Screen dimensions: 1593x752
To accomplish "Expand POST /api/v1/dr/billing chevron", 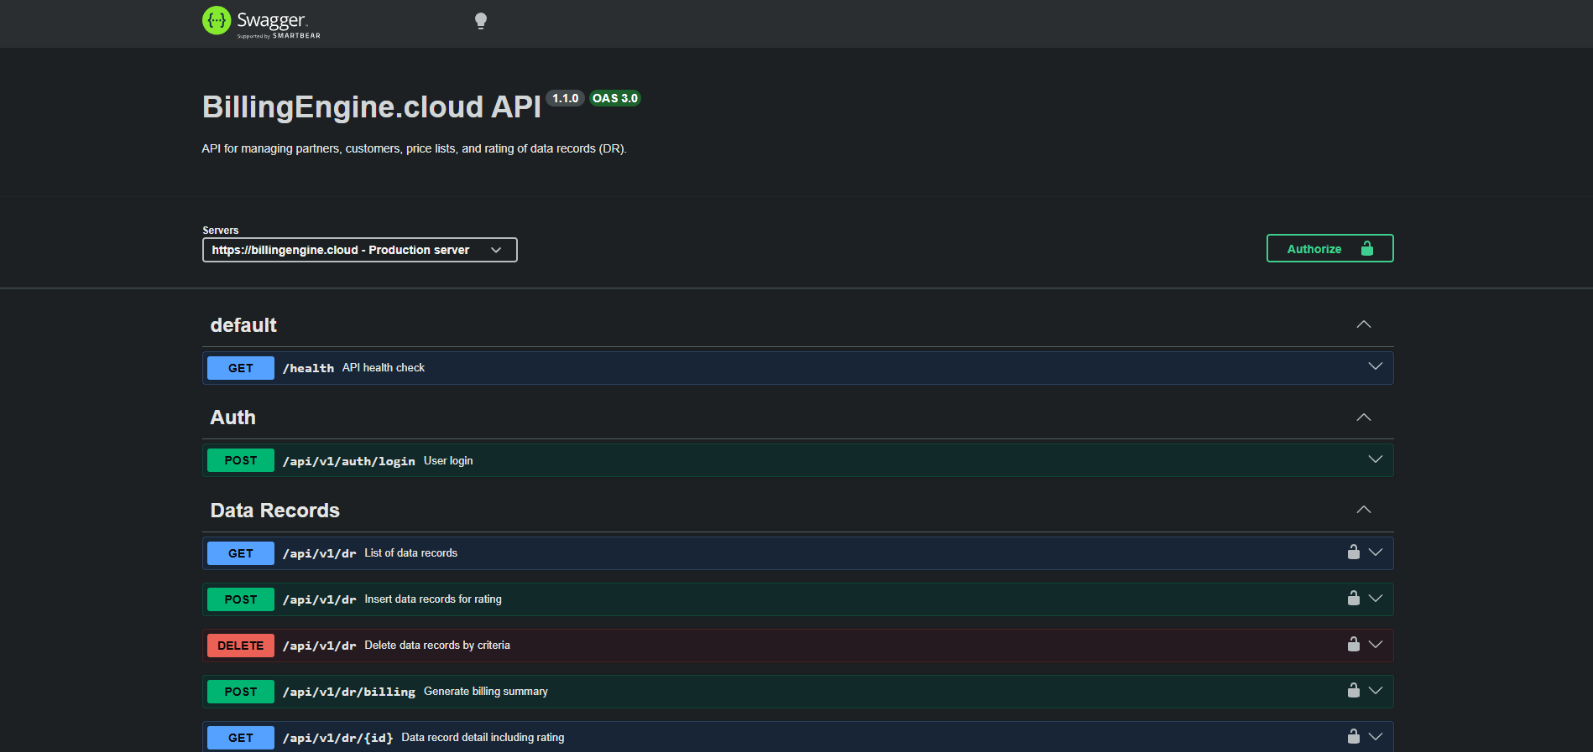I will [x=1376, y=691].
